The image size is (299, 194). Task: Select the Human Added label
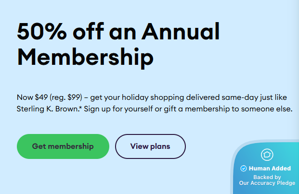(270, 169)
